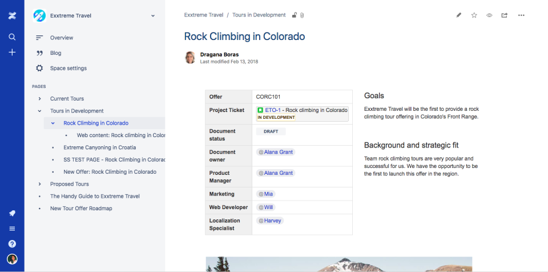Open the share page icon
The height and width of the screenshot is (272, 548).
(505, 15)
